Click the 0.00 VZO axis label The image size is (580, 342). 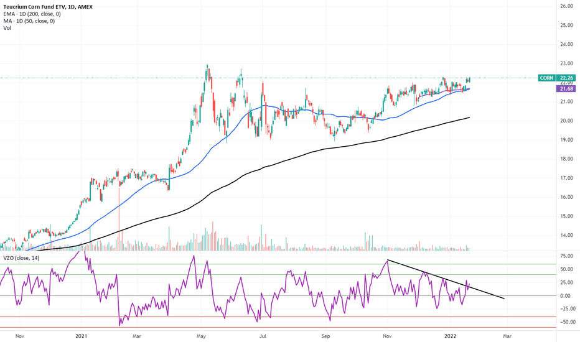click(565, 296)
